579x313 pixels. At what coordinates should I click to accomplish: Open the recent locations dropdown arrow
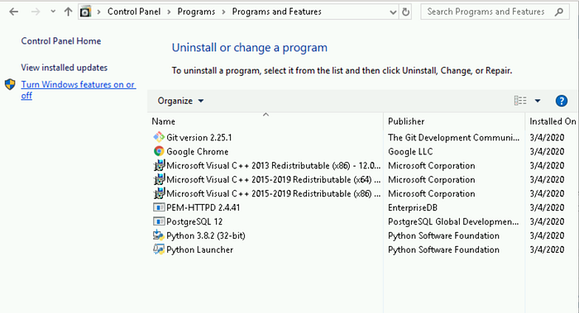click(x=53, y=12)
